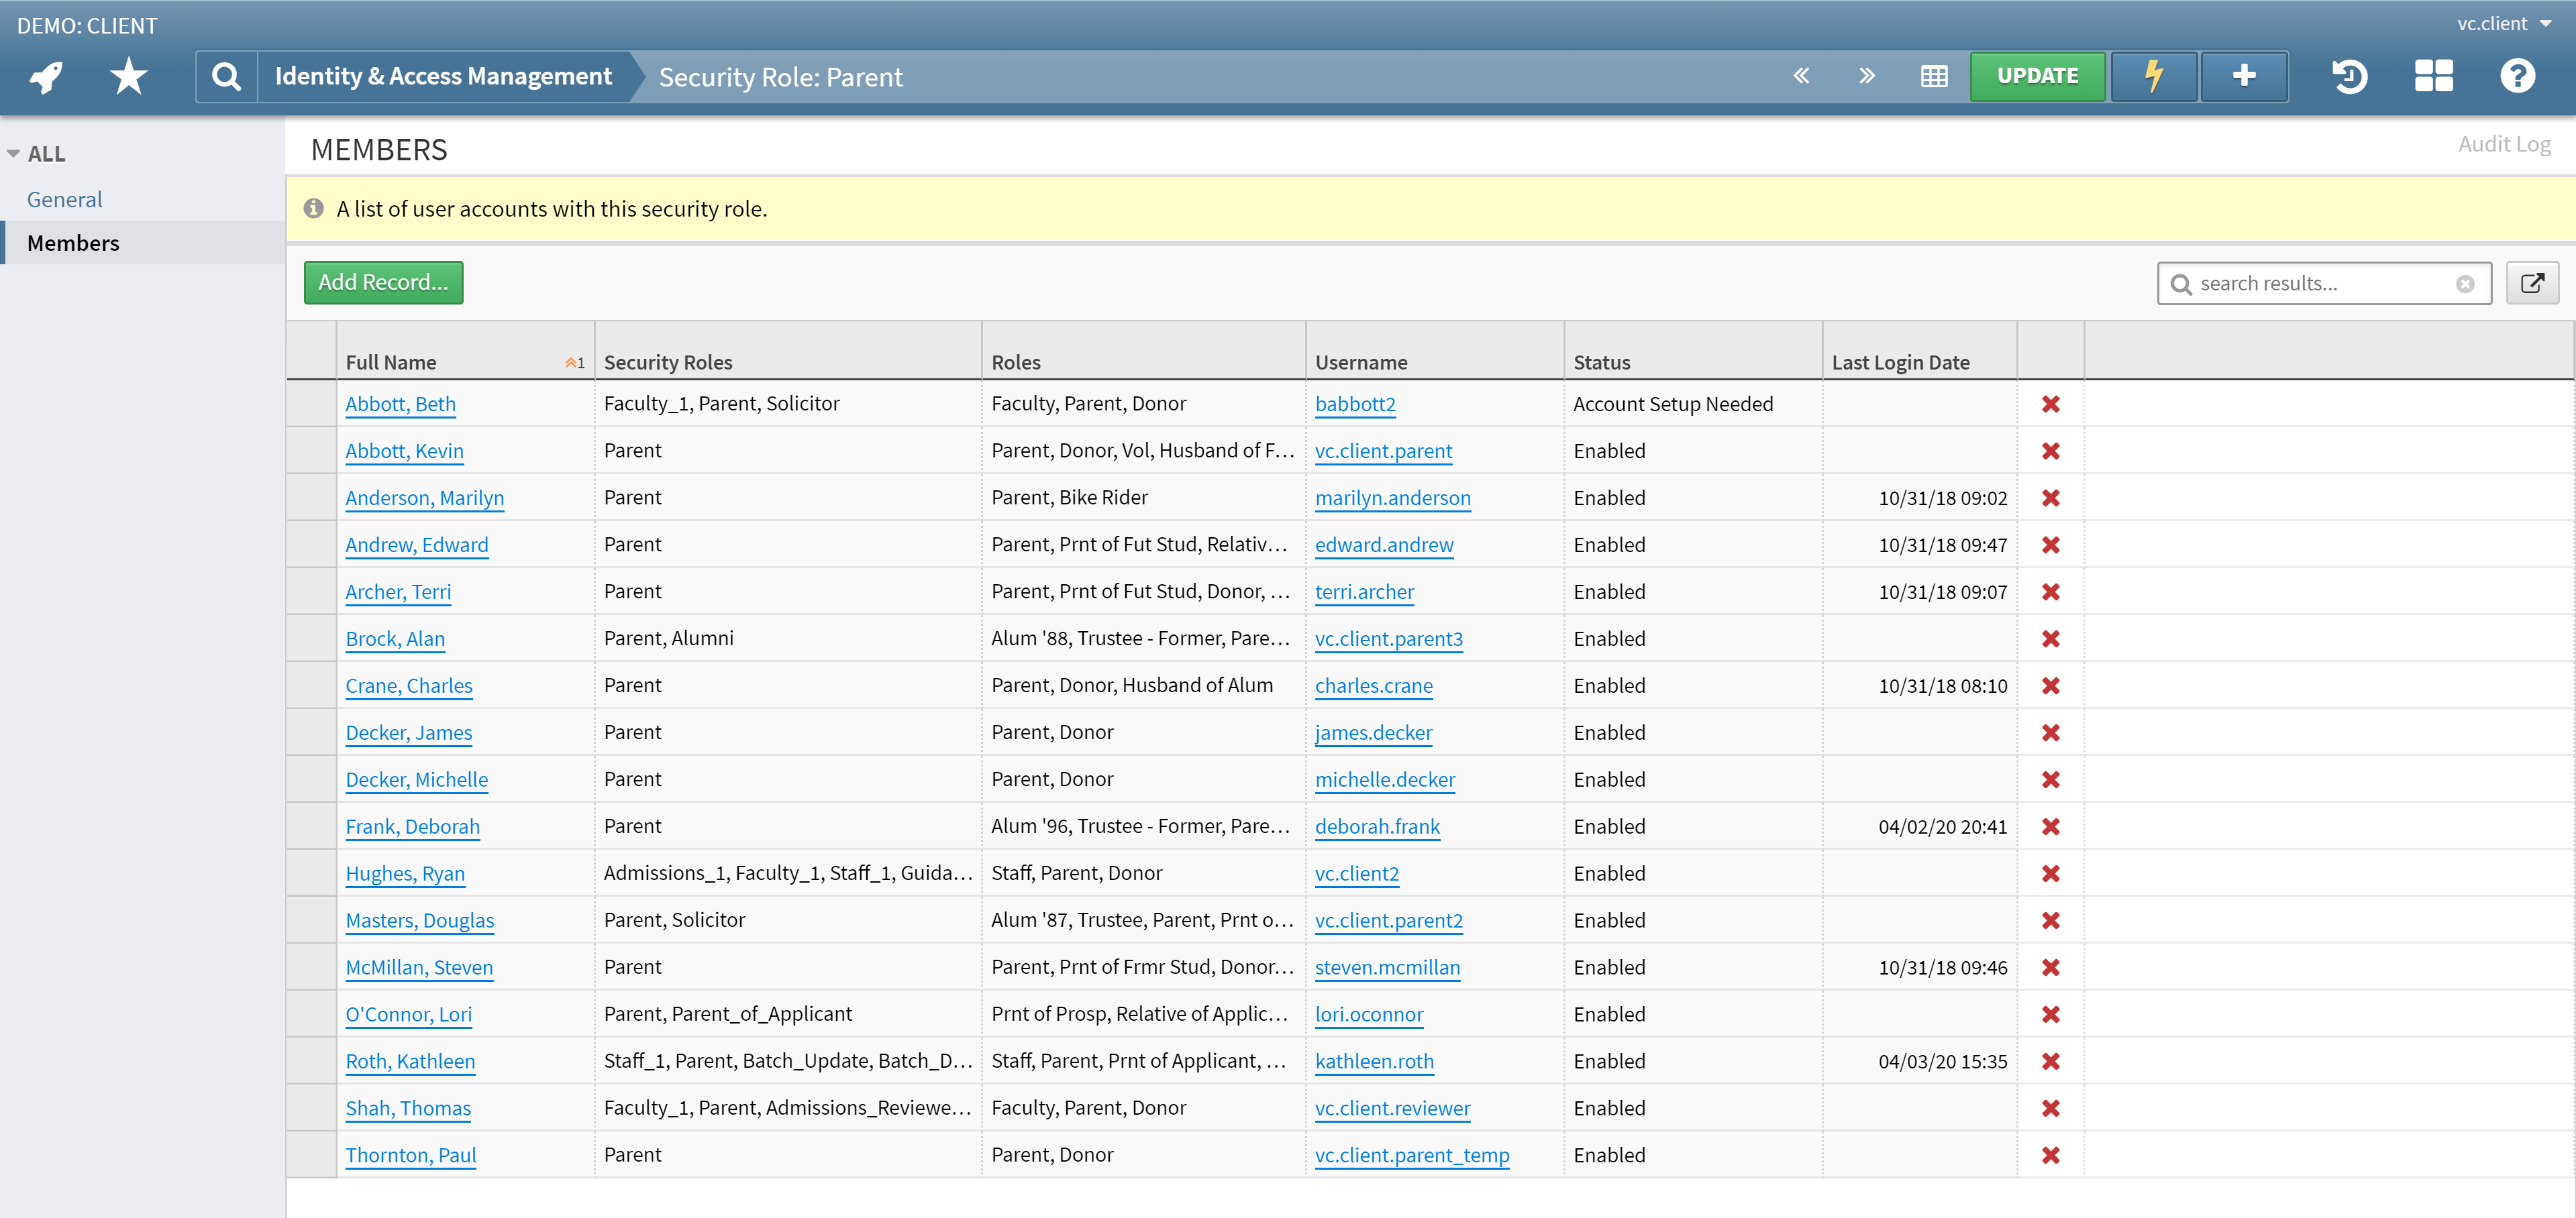Viewport: 2576px width, 1218px height.
Task: Click the green UPDATE button
Action: (2037, 76)
